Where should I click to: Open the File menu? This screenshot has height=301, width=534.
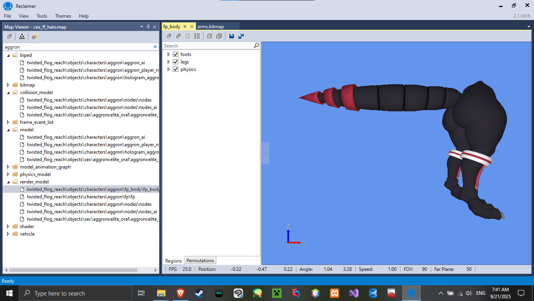(7, 16)
